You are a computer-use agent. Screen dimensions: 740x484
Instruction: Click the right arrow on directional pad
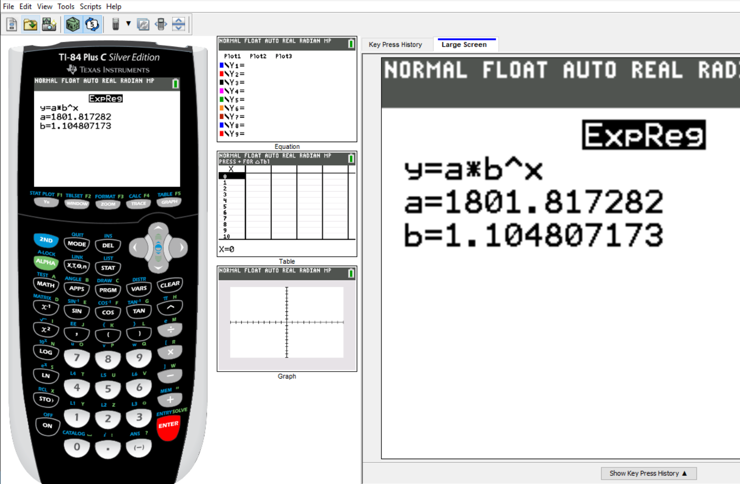[180, 248]
